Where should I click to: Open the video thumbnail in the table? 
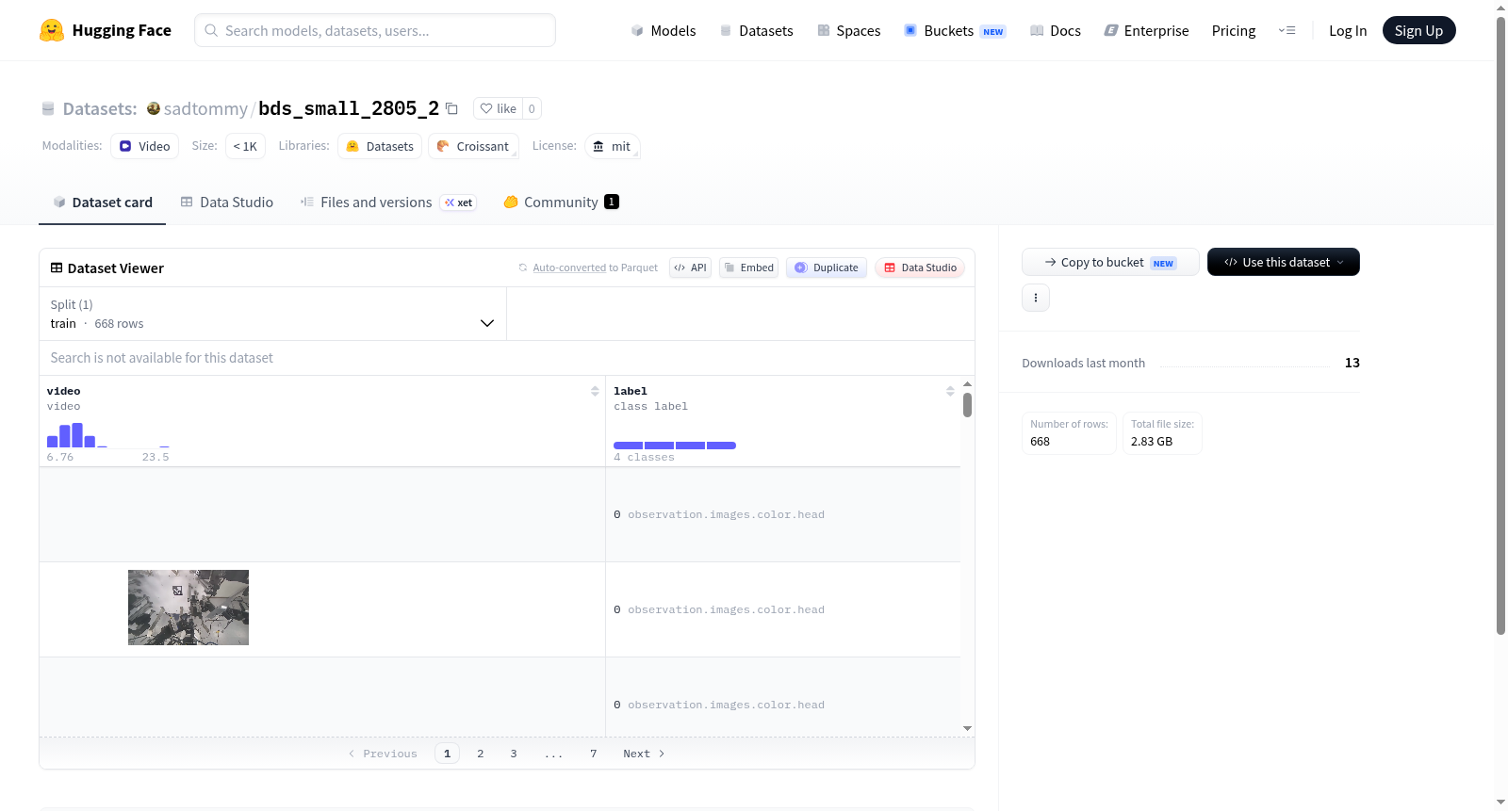click(x=188, y=608)
